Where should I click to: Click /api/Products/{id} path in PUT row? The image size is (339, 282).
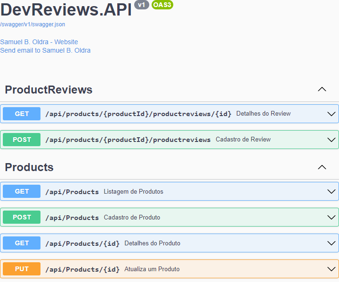[x=82, y=269]
